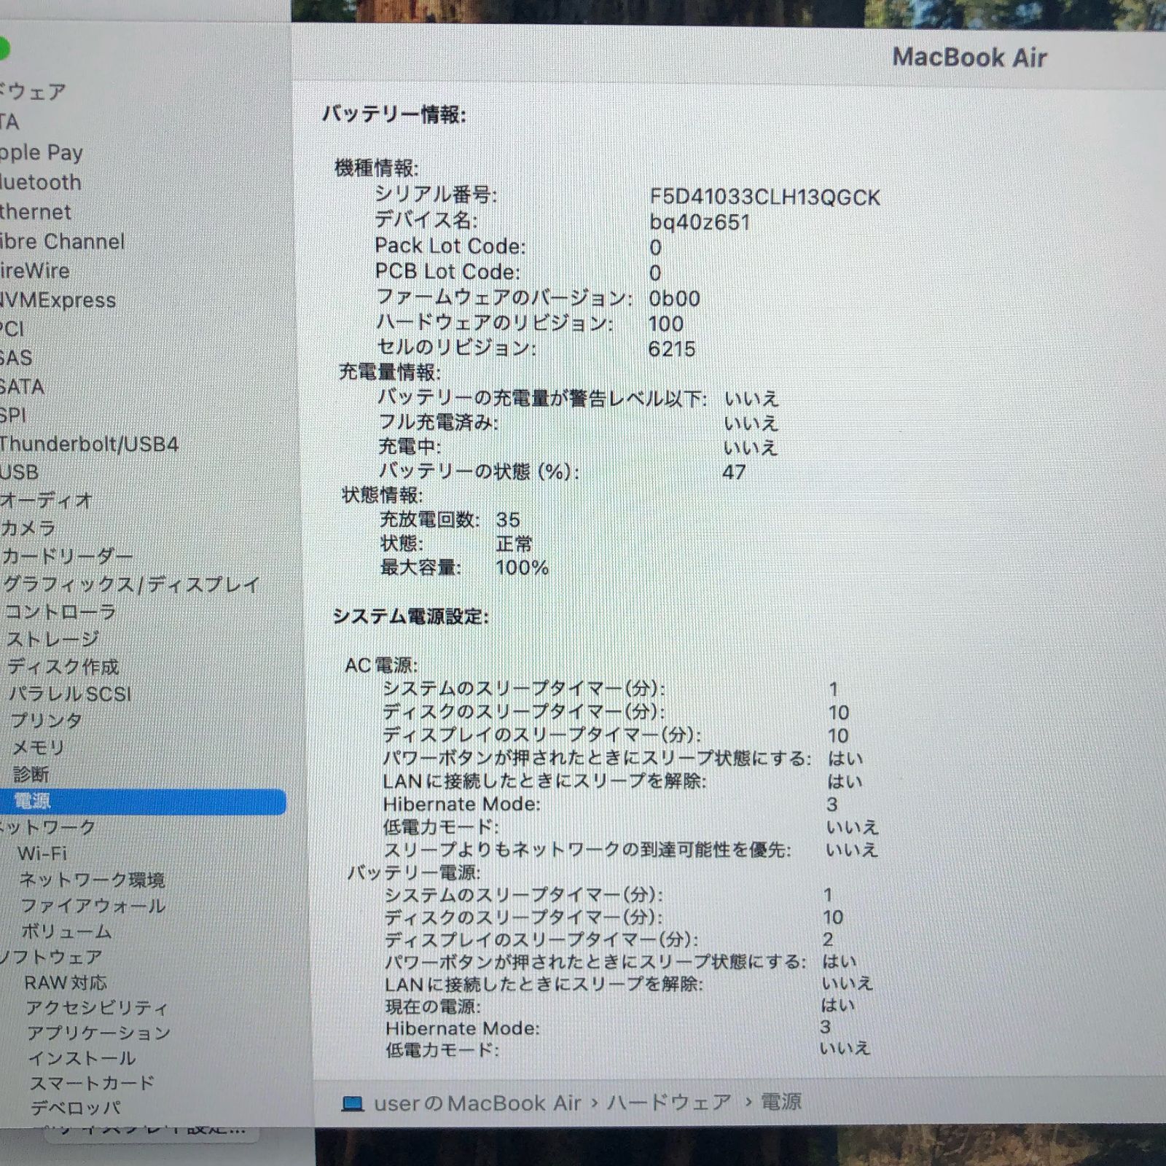Screen dimensions: 1166x1166
Task: Select カメラ in the sidebar
Action: click(x=28, y=528)
